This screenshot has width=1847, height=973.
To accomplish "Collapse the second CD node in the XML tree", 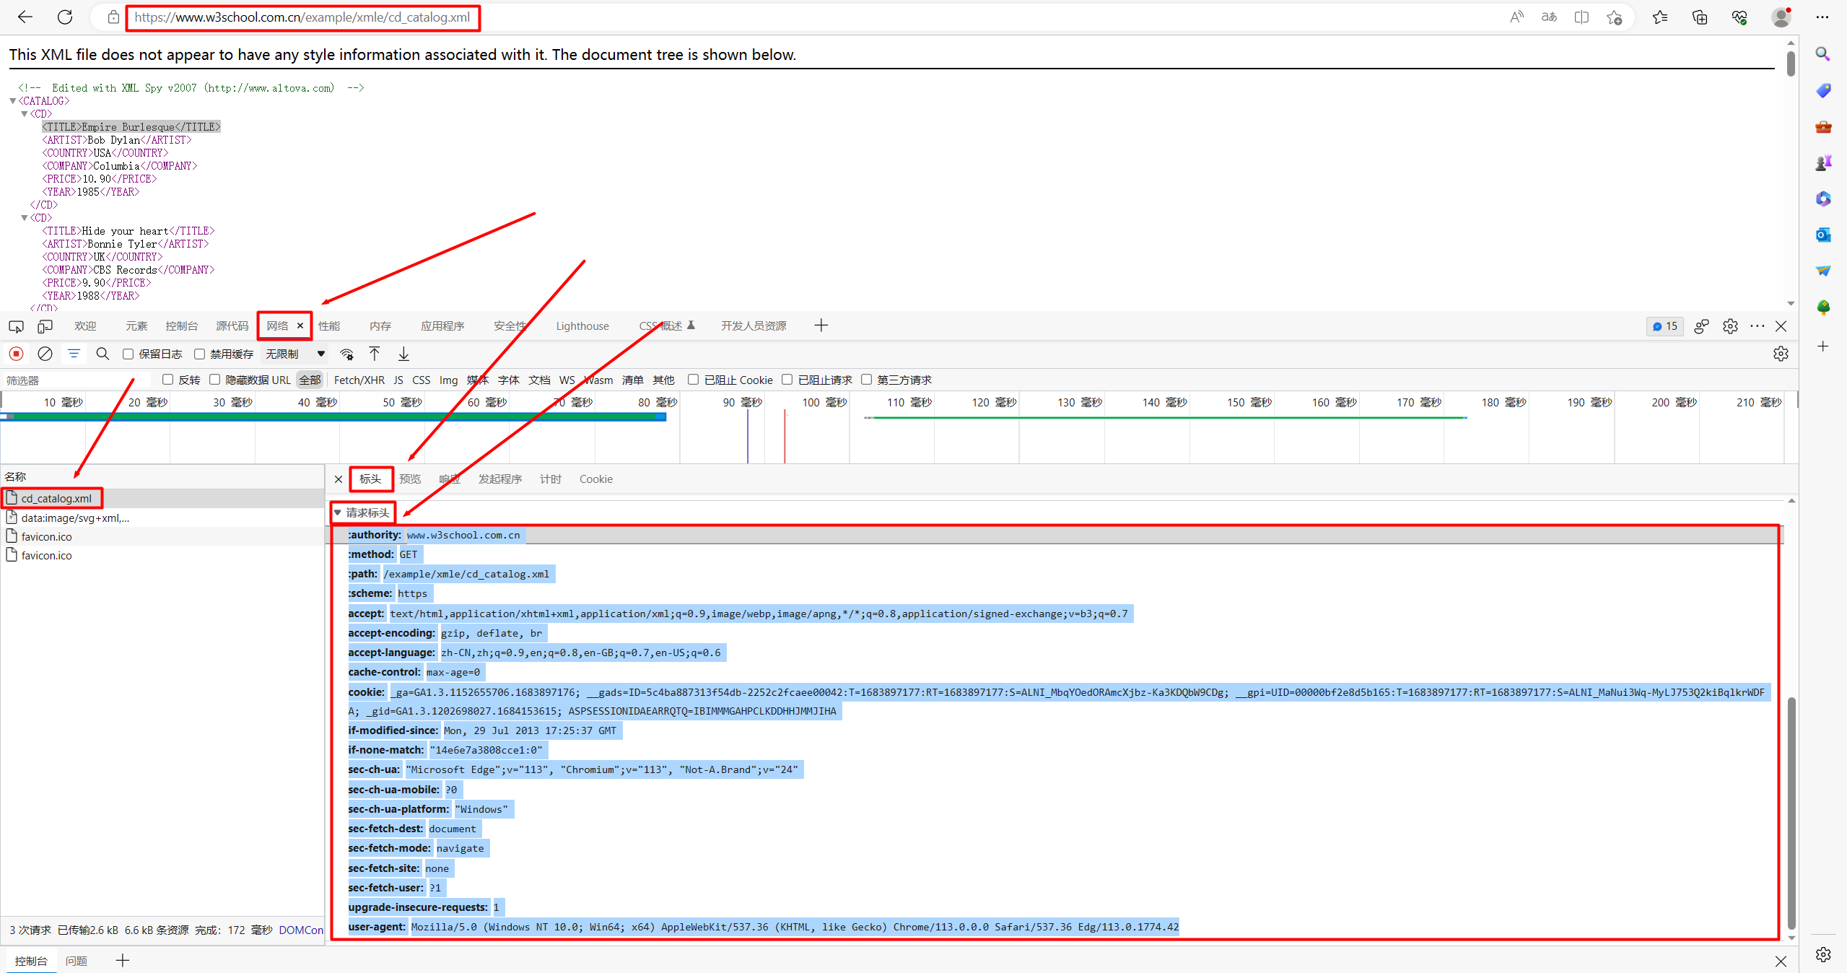I will click(x=25, y=217).
